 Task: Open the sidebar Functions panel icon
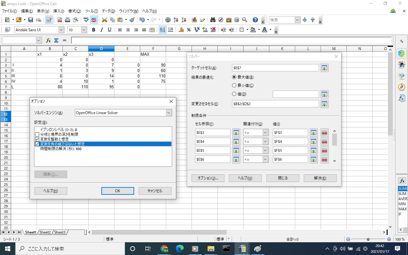click(x=402, y=98)
